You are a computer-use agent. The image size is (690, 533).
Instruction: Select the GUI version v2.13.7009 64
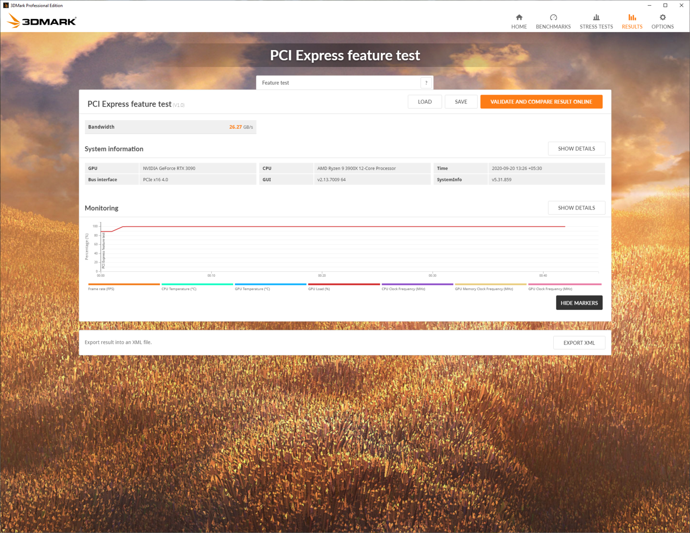pyautogui.click(x=331, y=180)
